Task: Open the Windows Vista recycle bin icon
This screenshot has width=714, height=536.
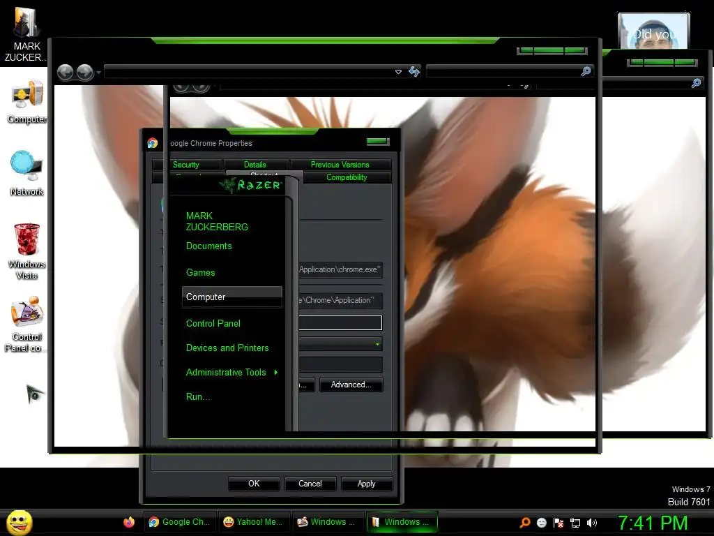Action: pos(27,251)
